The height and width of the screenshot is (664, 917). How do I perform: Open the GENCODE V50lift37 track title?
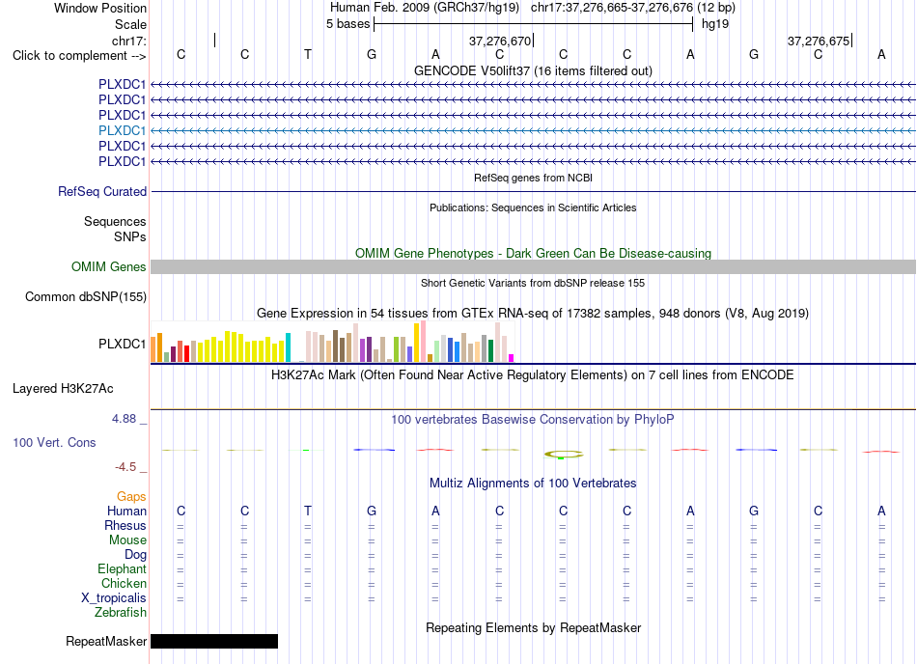pos(533,71)
